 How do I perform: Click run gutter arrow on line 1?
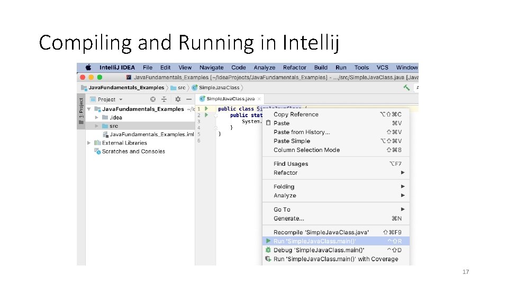206,109
